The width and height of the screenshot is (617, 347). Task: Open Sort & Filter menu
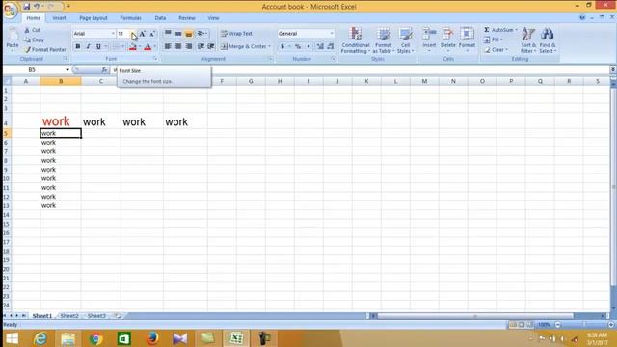click(x=528, y=40)
